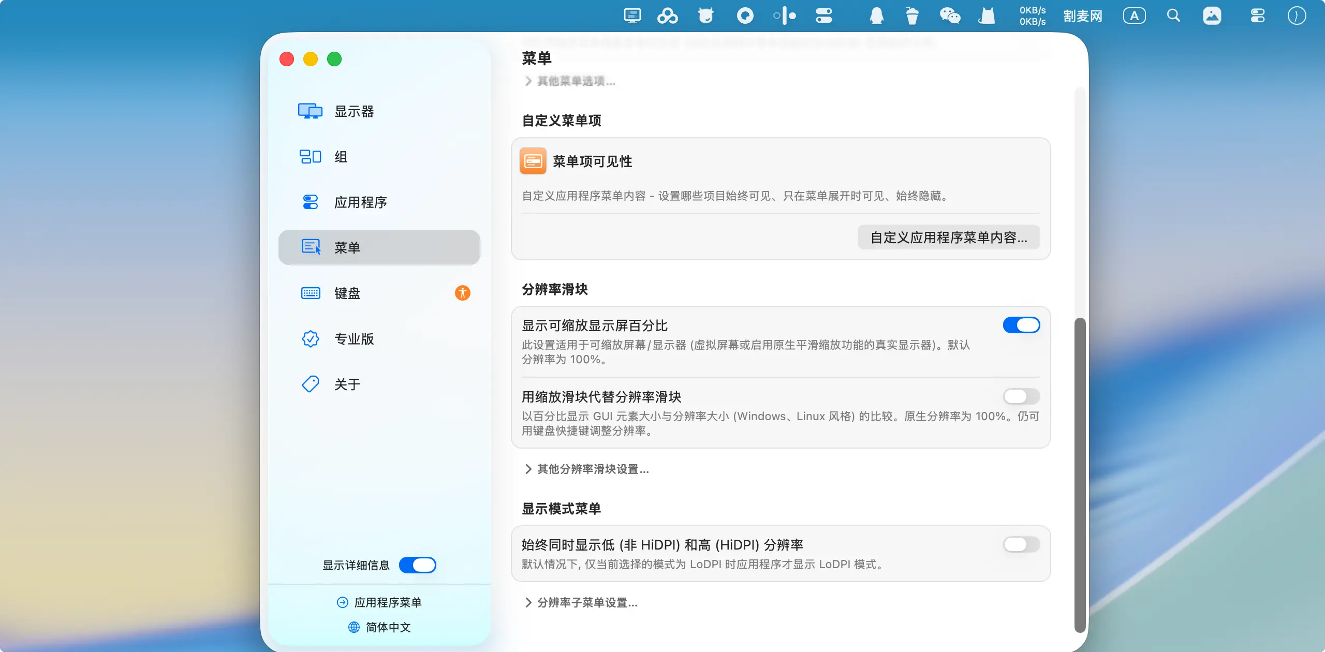Disable 显示可缩放显示屏百分比 switch
The height and width of the screenshot is (652, 1325).
(x=1021, y=325)
